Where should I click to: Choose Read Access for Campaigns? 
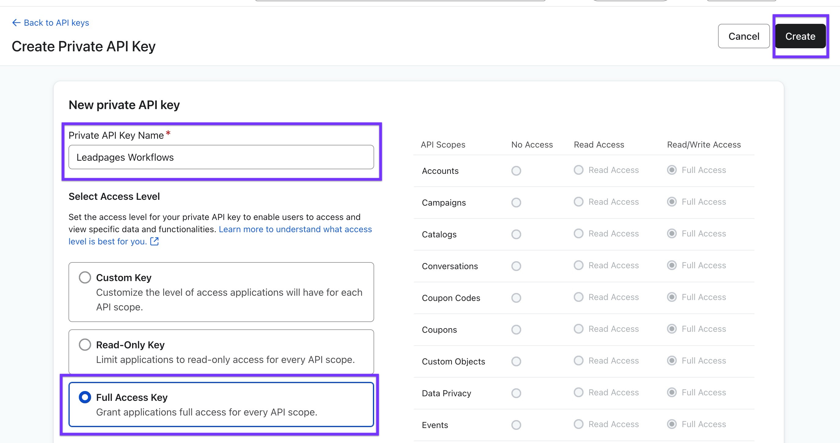click(578, 202)
